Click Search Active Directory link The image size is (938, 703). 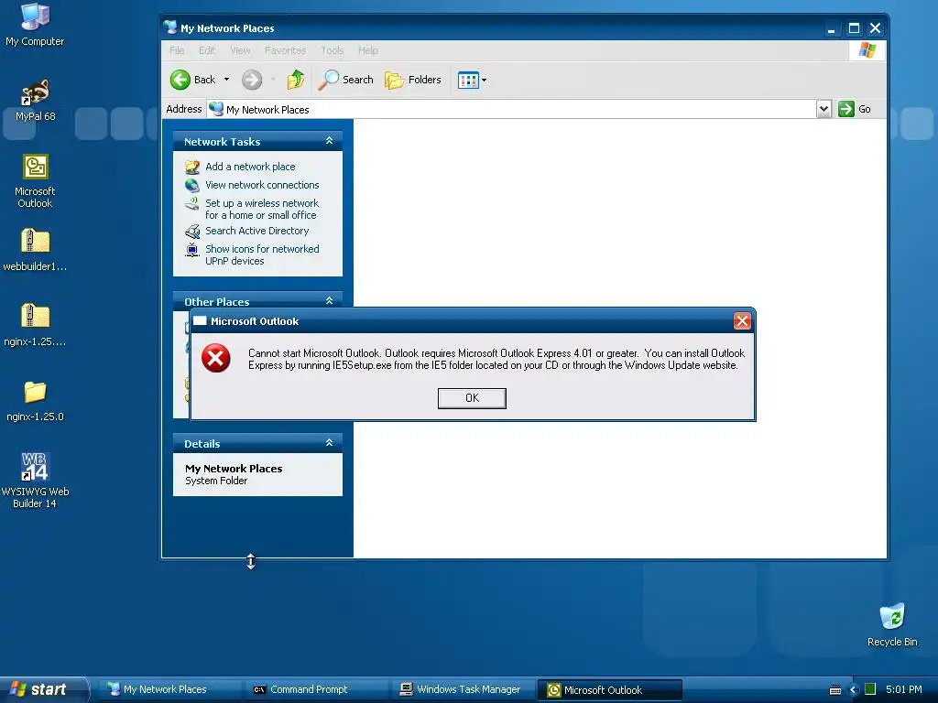tap(257, 231)
